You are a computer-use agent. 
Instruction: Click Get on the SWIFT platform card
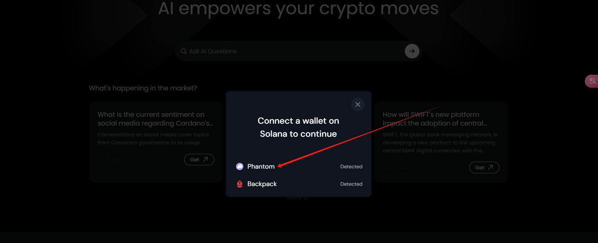[x=484, y=168]
